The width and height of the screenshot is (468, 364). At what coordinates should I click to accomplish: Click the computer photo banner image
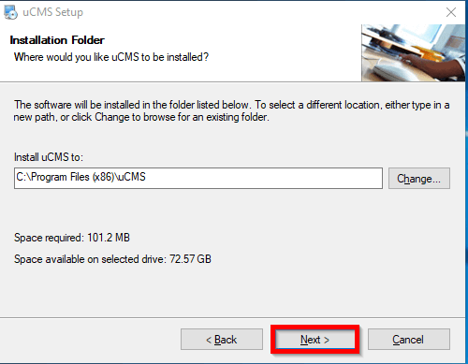tap(413, 53)
